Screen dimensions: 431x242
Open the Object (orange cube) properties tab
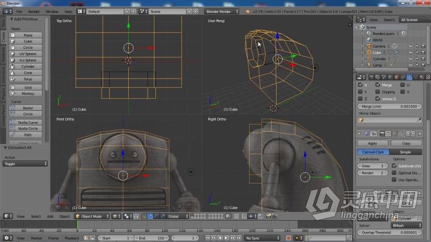[x=396, y=77]
